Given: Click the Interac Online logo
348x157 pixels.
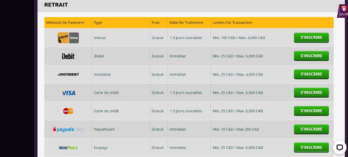Looking at the screenshot, I should coord(68,38).
